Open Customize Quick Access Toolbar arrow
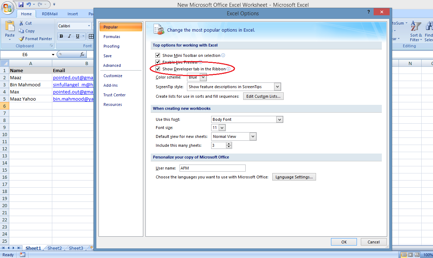The height and width of the screenshot is (258, 433). point(54,5)
